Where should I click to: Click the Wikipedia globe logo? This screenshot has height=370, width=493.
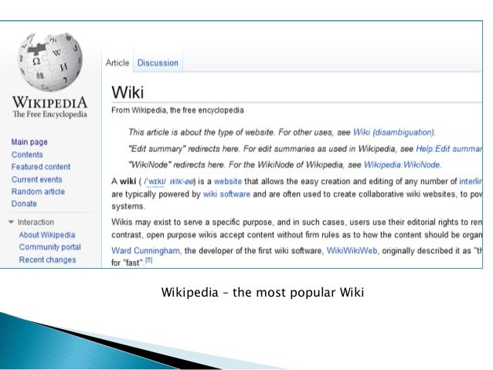(50, 62)
